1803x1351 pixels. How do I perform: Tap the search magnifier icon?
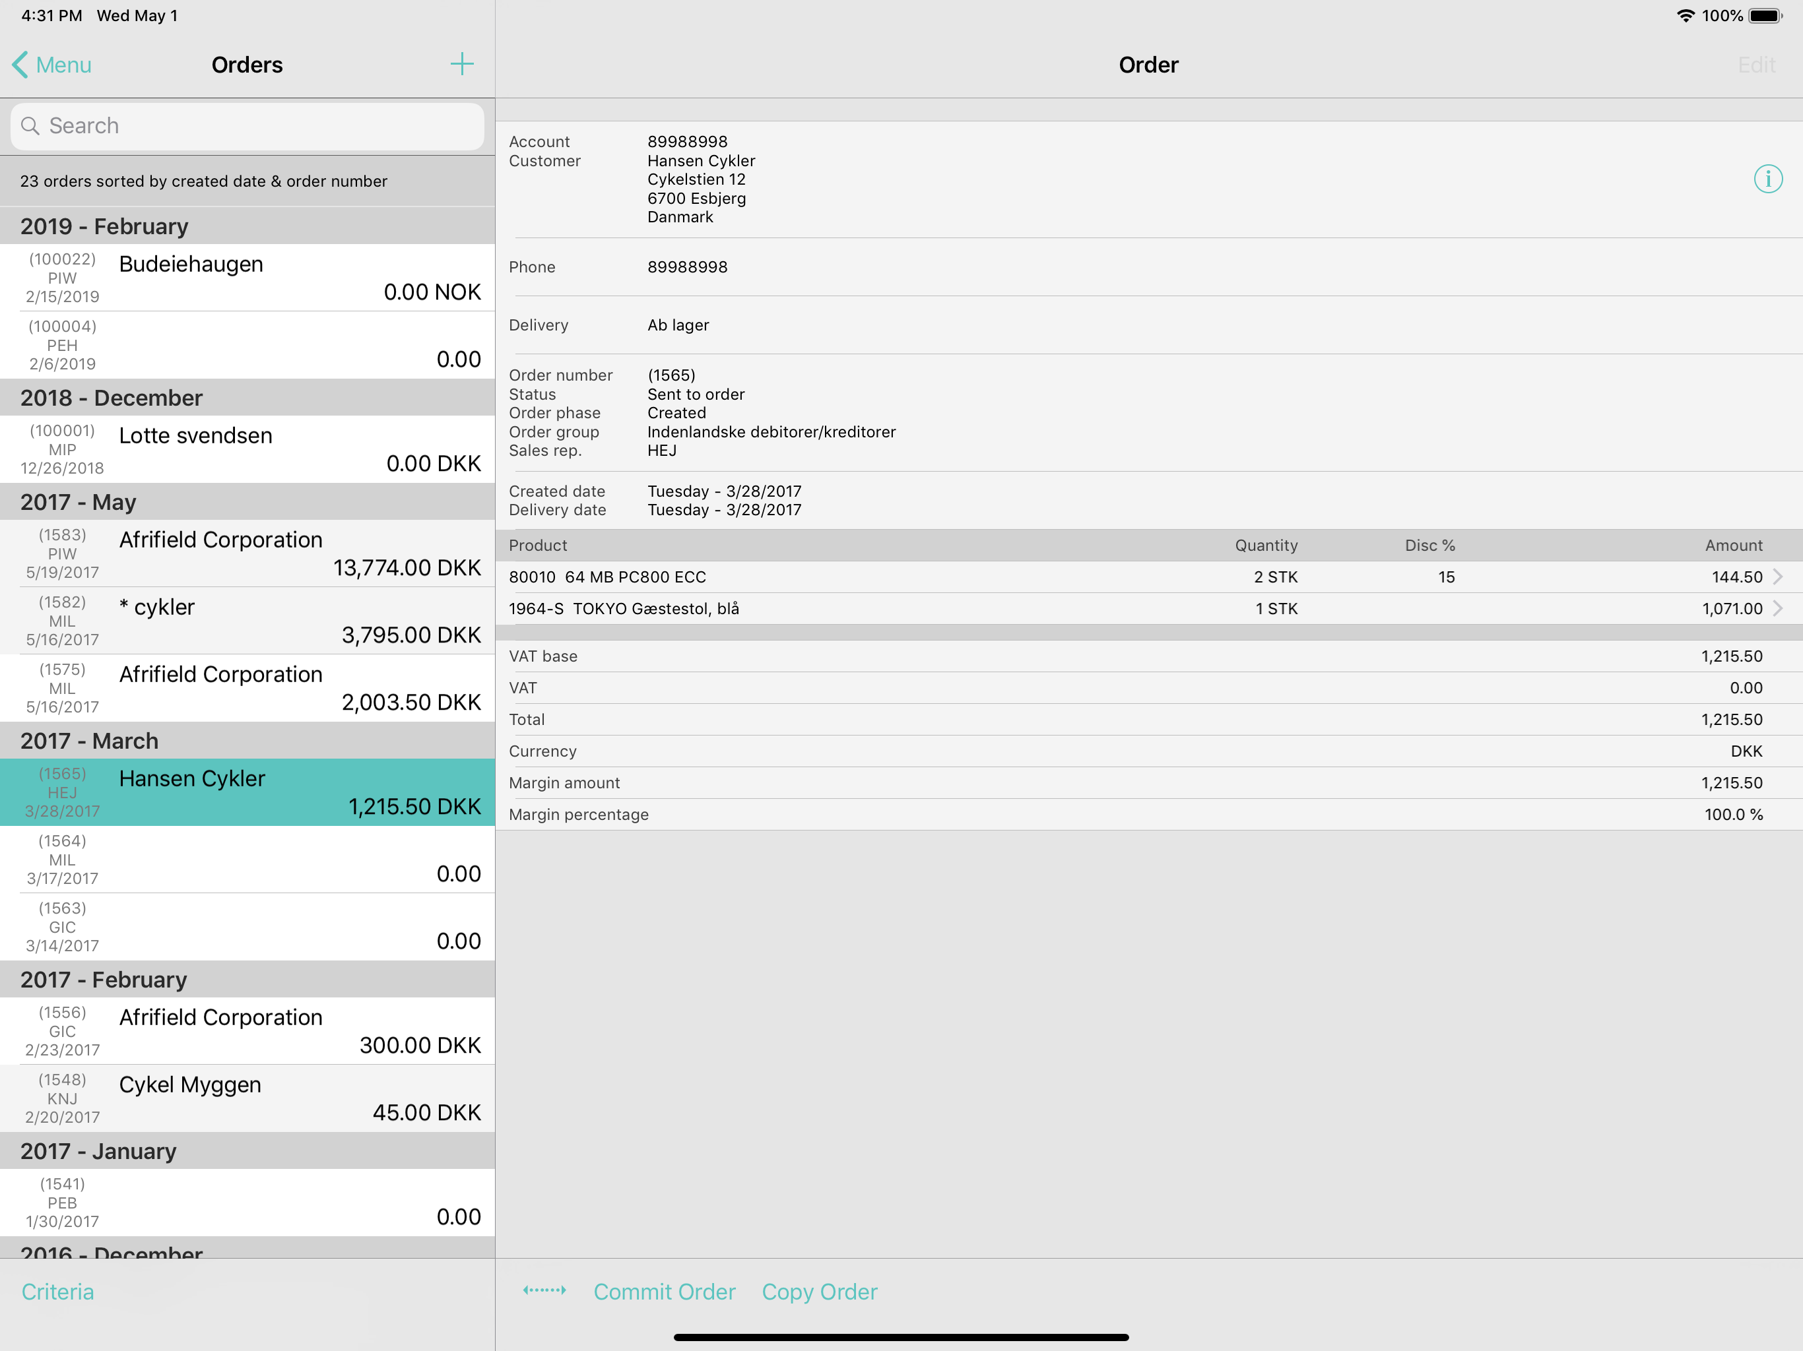30,125
